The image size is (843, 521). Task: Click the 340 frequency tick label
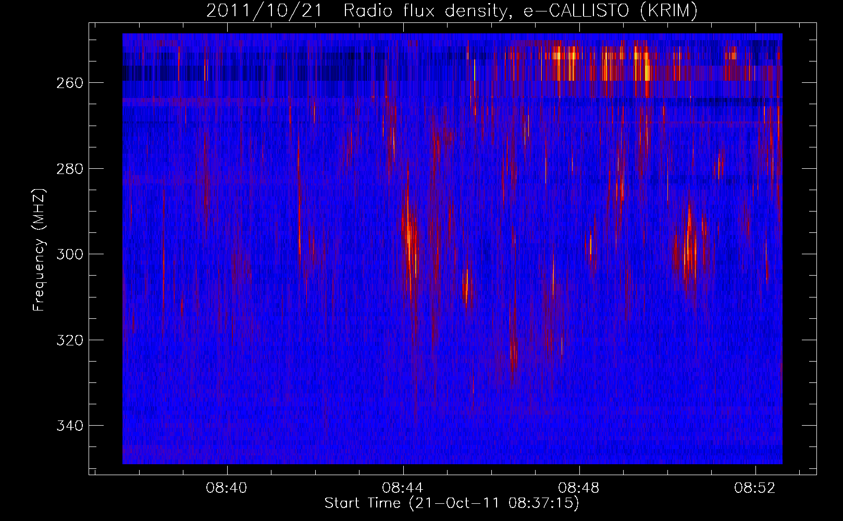pos(70,426)
